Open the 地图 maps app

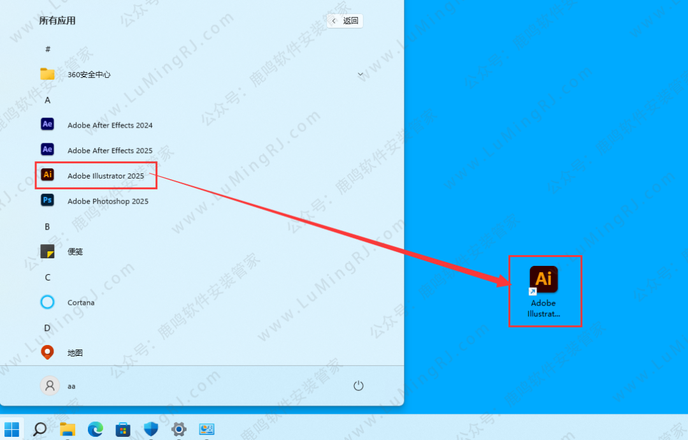75,353
